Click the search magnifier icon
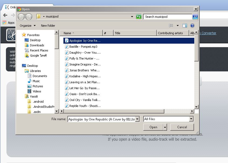228x163 pixels. click(195, 17)
